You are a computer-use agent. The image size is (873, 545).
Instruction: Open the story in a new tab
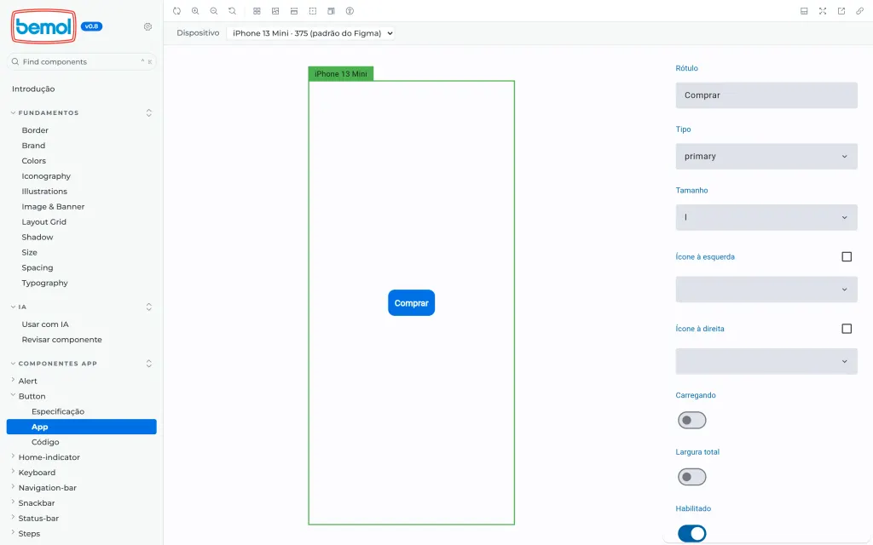pyautogui.click(x=841, y=11)
